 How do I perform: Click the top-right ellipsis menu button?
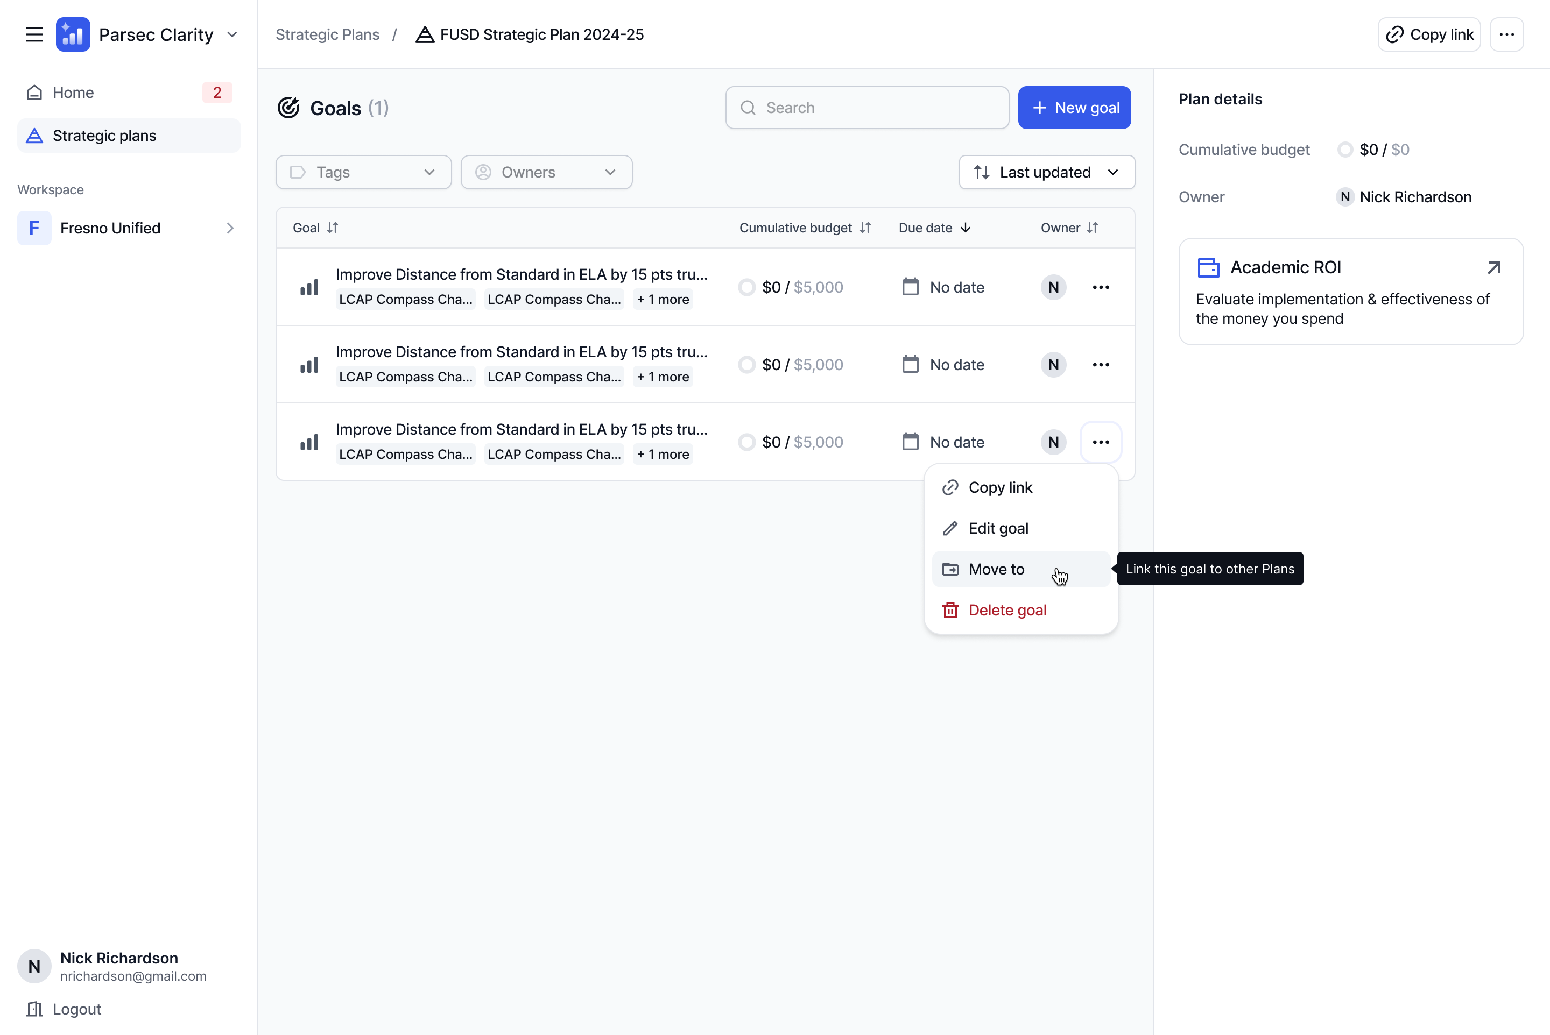click(1506, 34)
